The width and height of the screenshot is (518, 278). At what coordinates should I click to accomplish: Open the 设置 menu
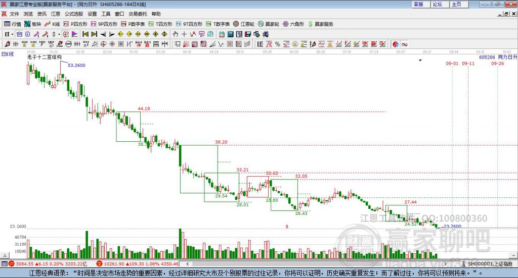[x=92, y=14]
